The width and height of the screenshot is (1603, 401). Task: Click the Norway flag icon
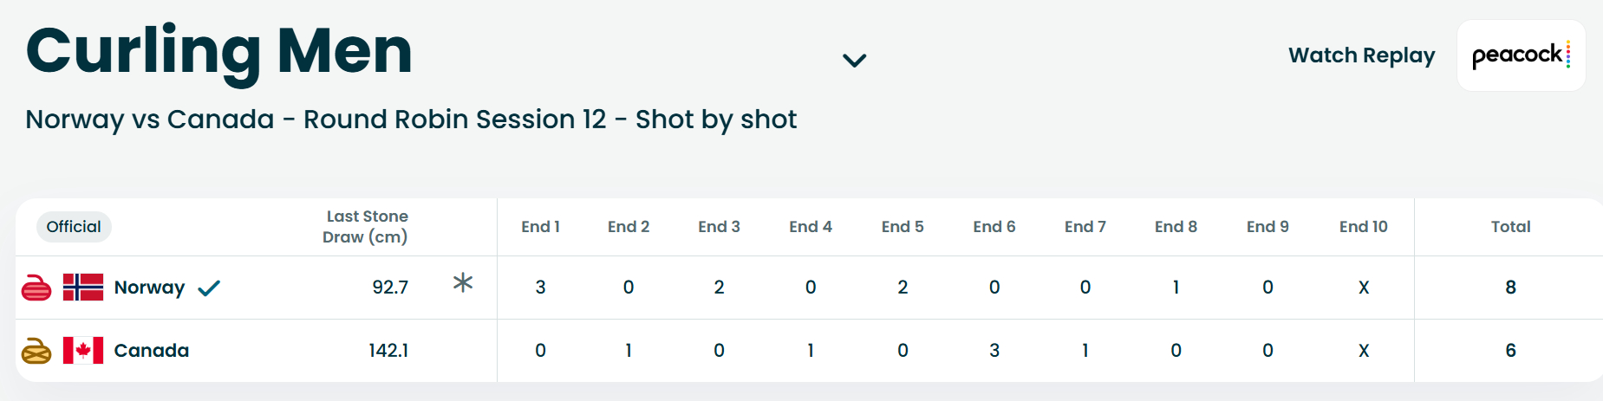pos(83,288)
